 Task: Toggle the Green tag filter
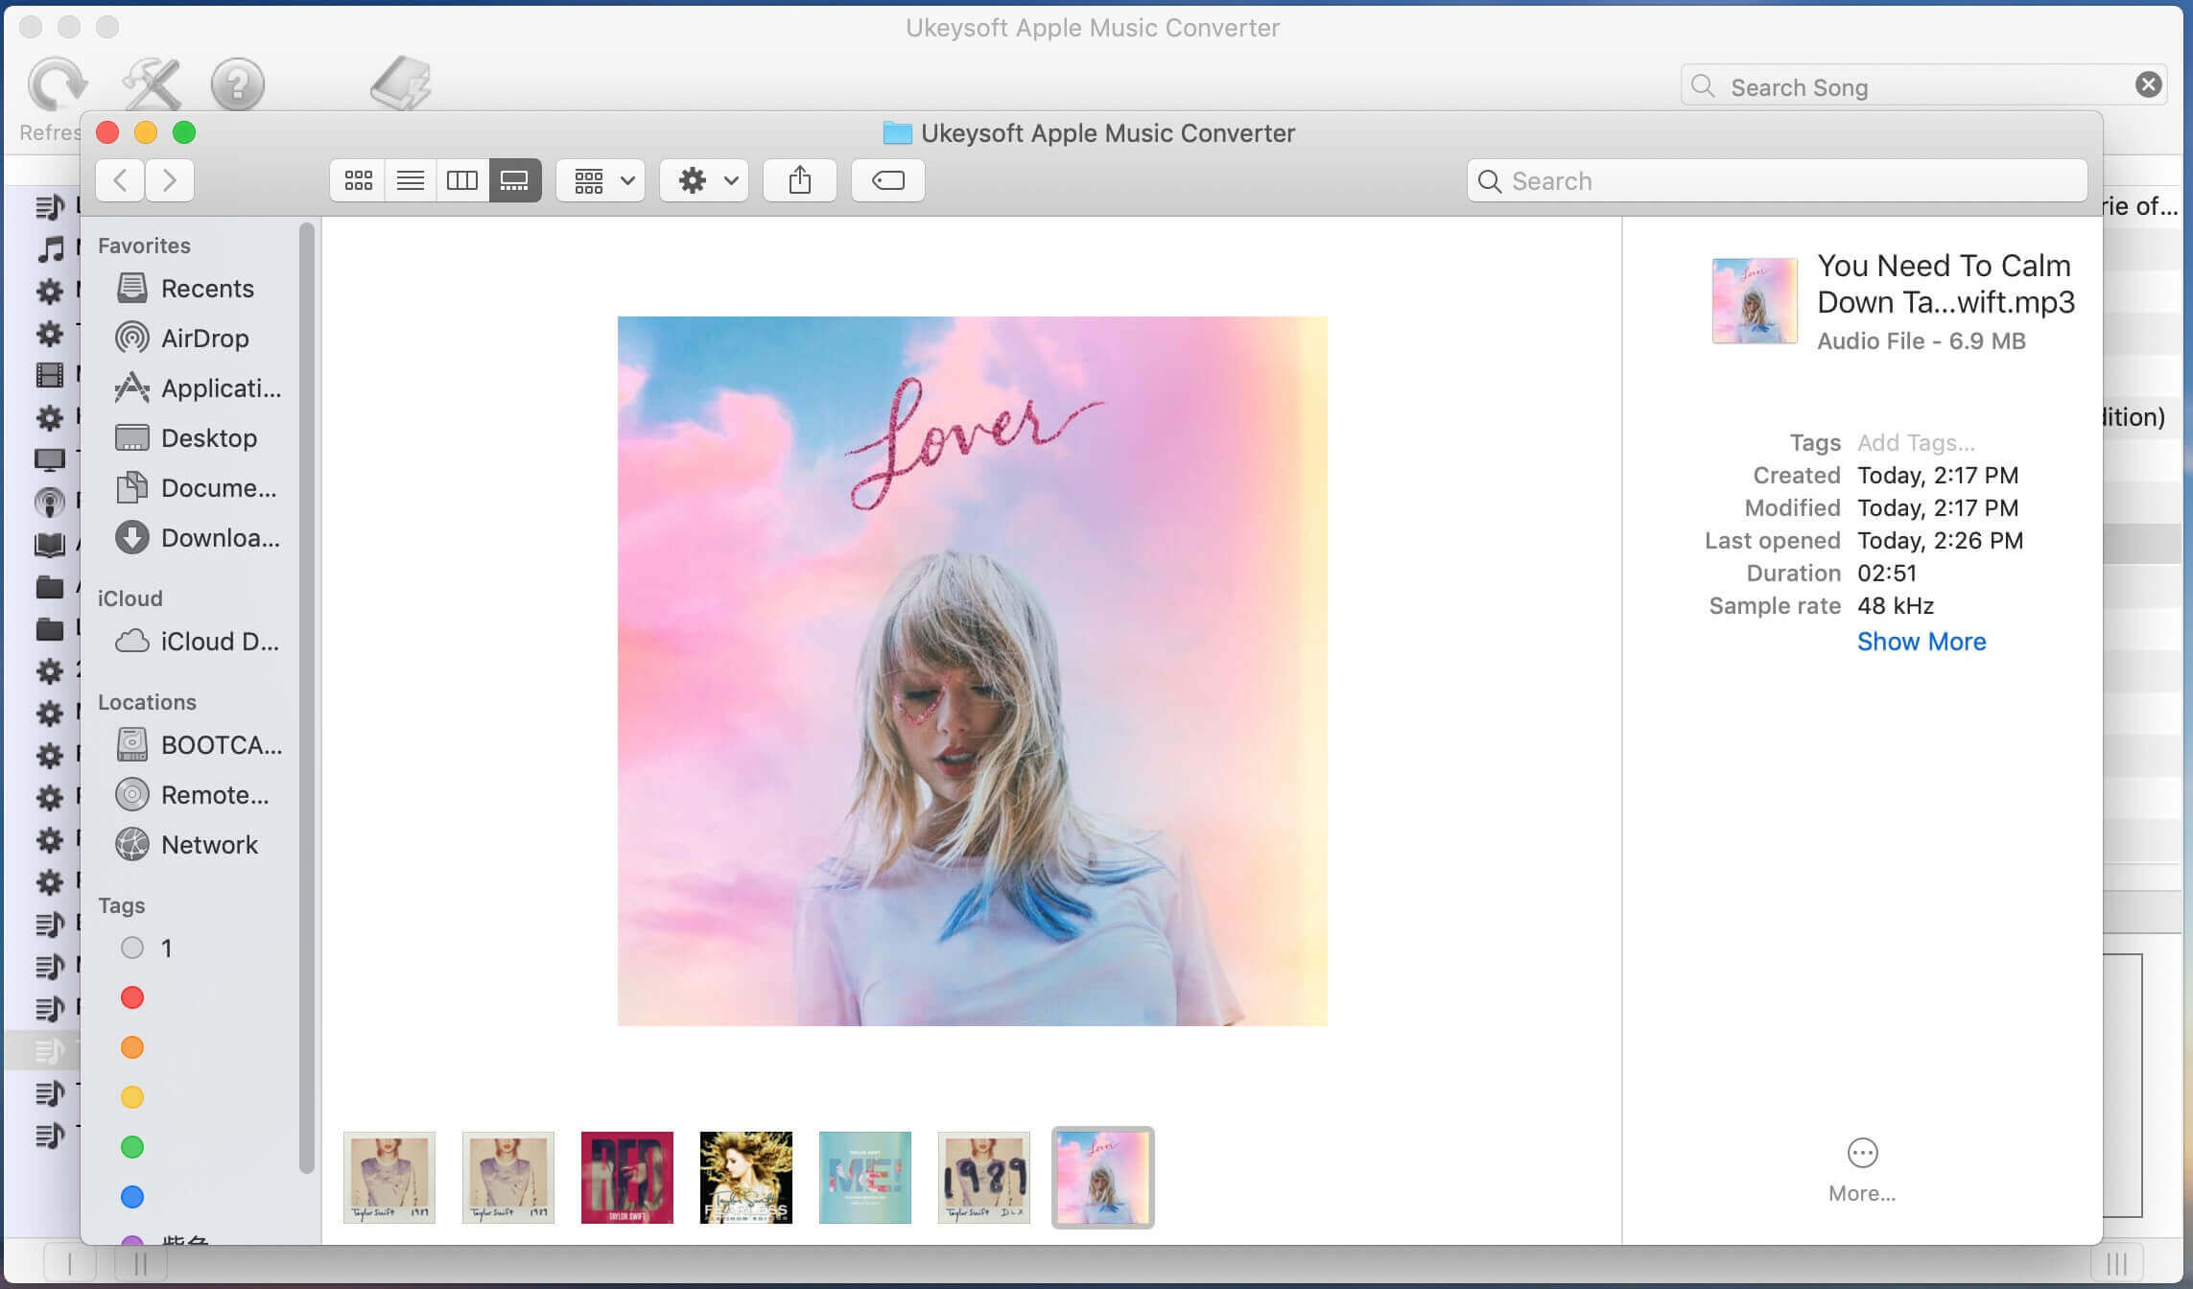pos(132,1145)
